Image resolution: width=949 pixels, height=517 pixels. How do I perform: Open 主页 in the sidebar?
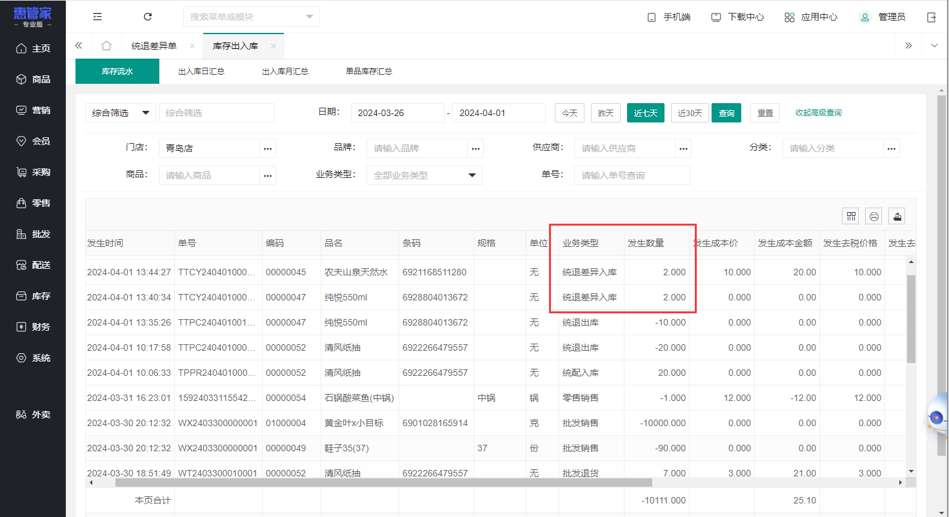(33, 48)
